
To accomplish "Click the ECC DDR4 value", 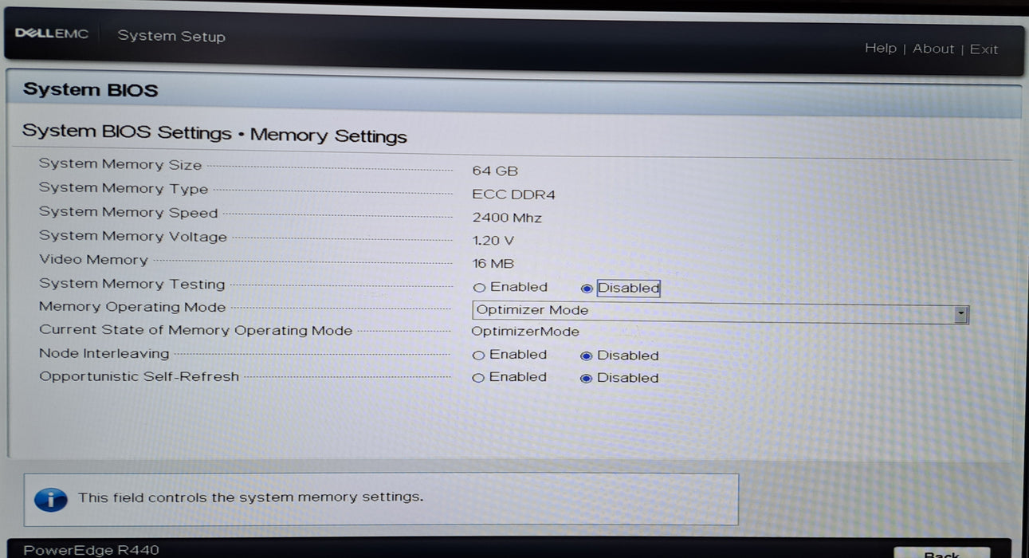I will 513,195.
